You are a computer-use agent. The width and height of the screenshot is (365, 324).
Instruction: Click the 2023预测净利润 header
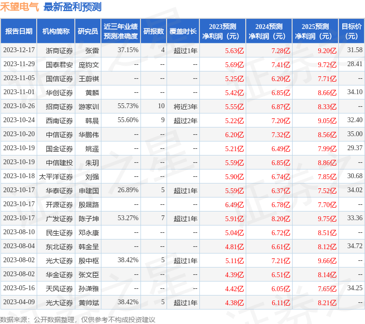223,31
